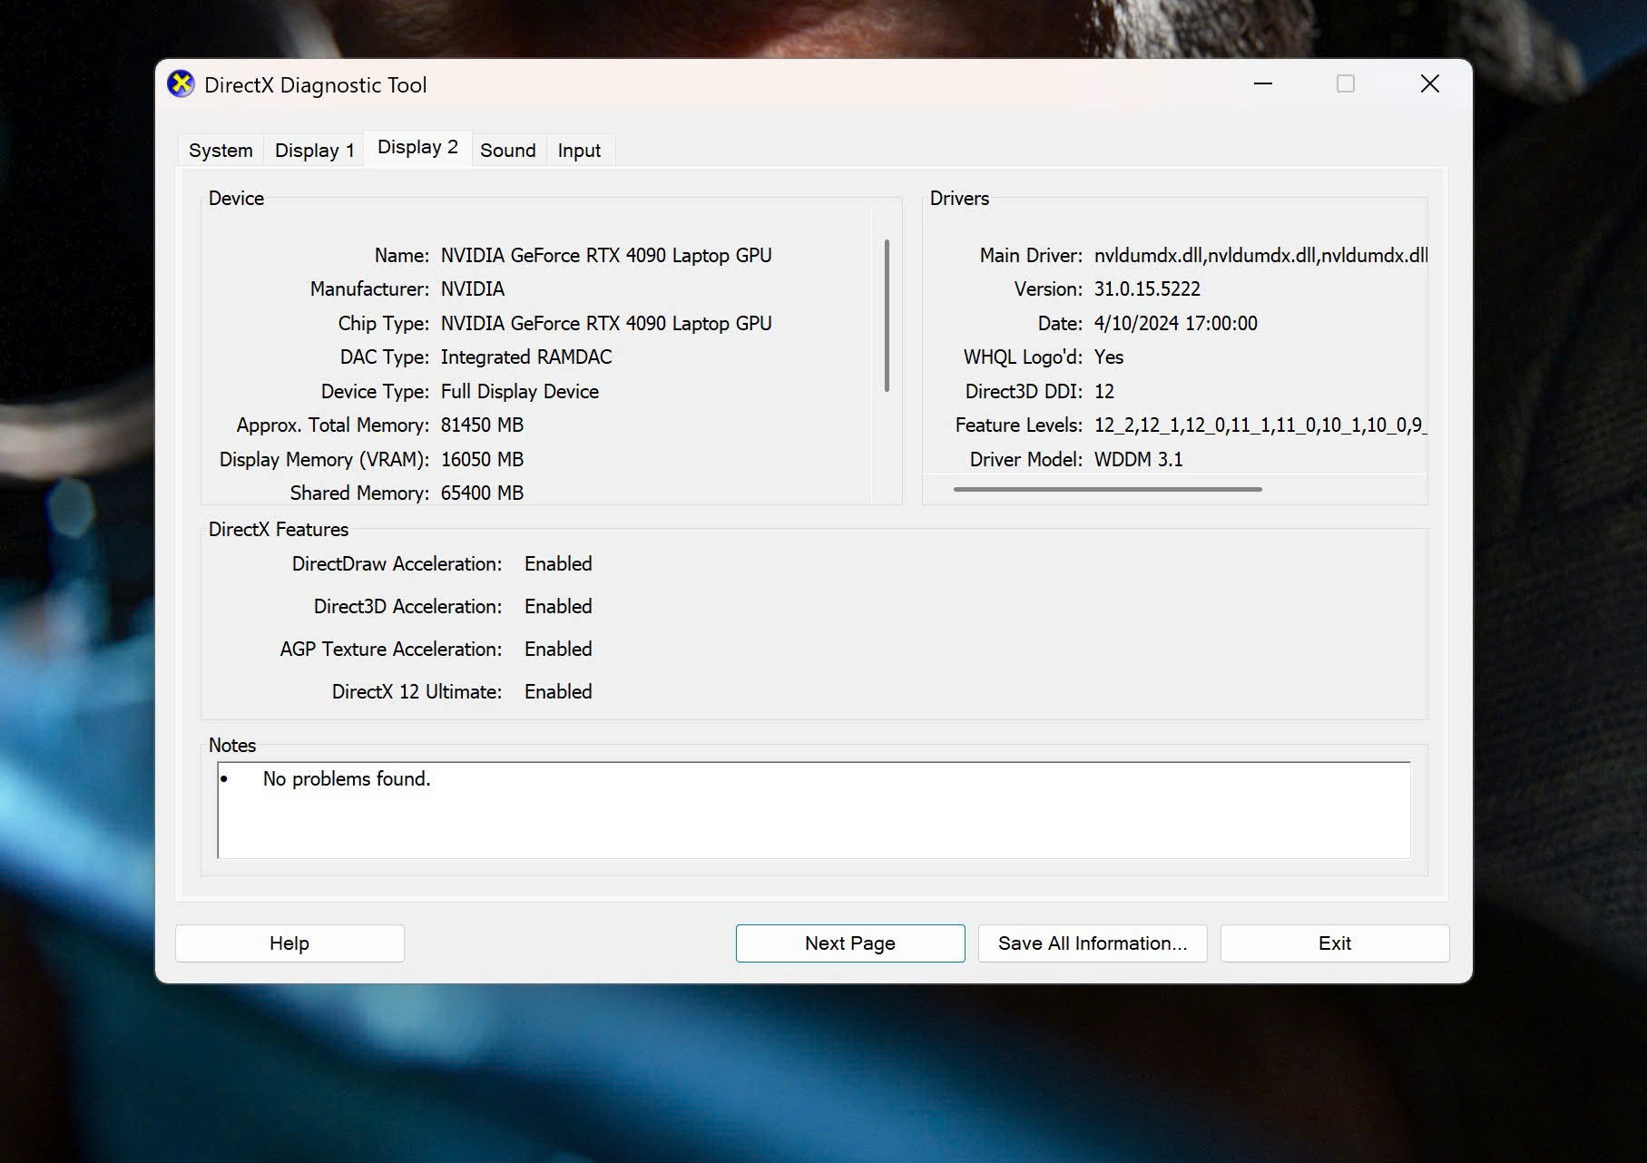Click the Direct3D DDI value 12
1647x1163 pixels.
coord(1104,392)
